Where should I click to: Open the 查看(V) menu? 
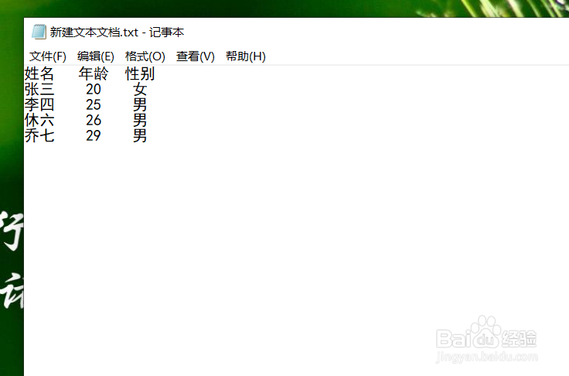pos(196,56)
